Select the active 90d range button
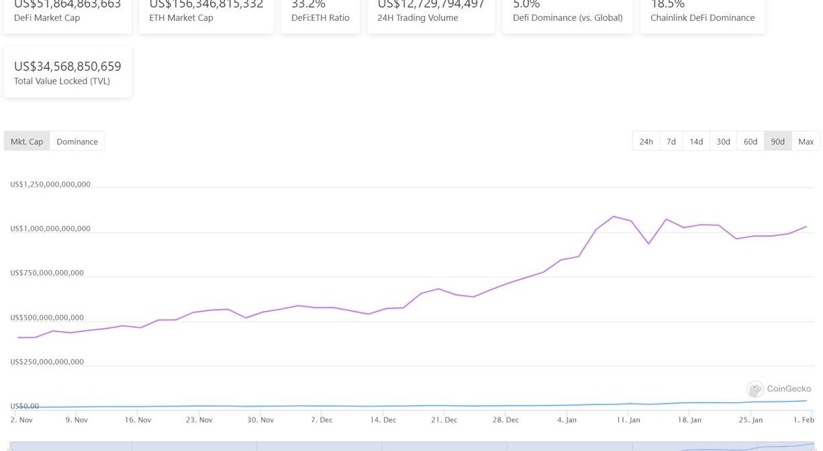Viewport: 823px width, 451px height. click(777, 141)
